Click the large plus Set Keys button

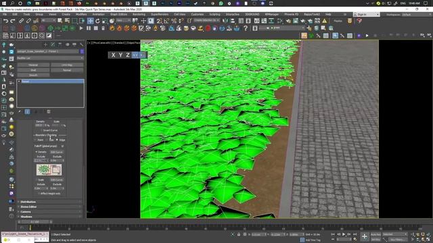click(365, 236)
